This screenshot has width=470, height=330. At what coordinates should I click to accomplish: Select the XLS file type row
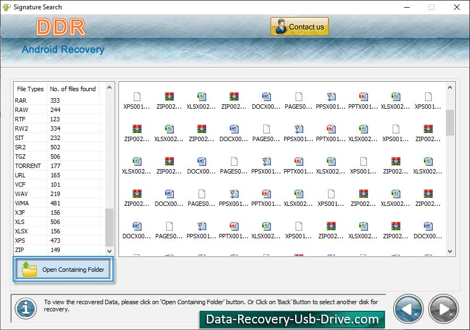tap(59, 222)
